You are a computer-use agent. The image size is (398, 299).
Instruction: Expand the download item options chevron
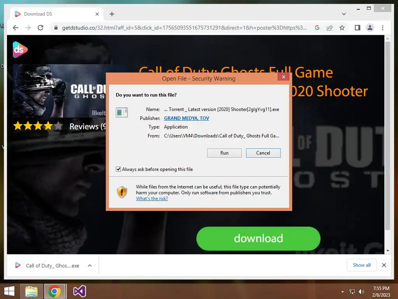pyautogui.click(x=90, y=266)
